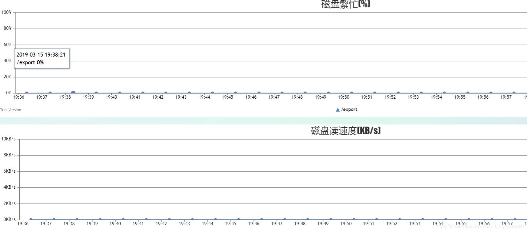Click the 2KB/s y-axis label
Screen dimensions: 527x232
10,203
